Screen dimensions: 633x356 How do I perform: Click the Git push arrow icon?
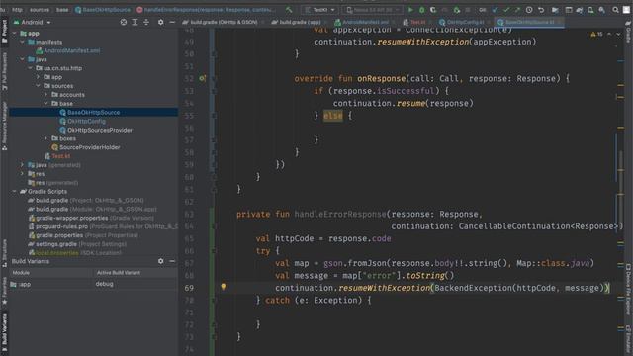[517, 10]
